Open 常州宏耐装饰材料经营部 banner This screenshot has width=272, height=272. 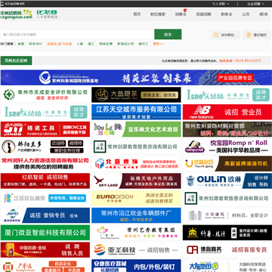(227, 129)
